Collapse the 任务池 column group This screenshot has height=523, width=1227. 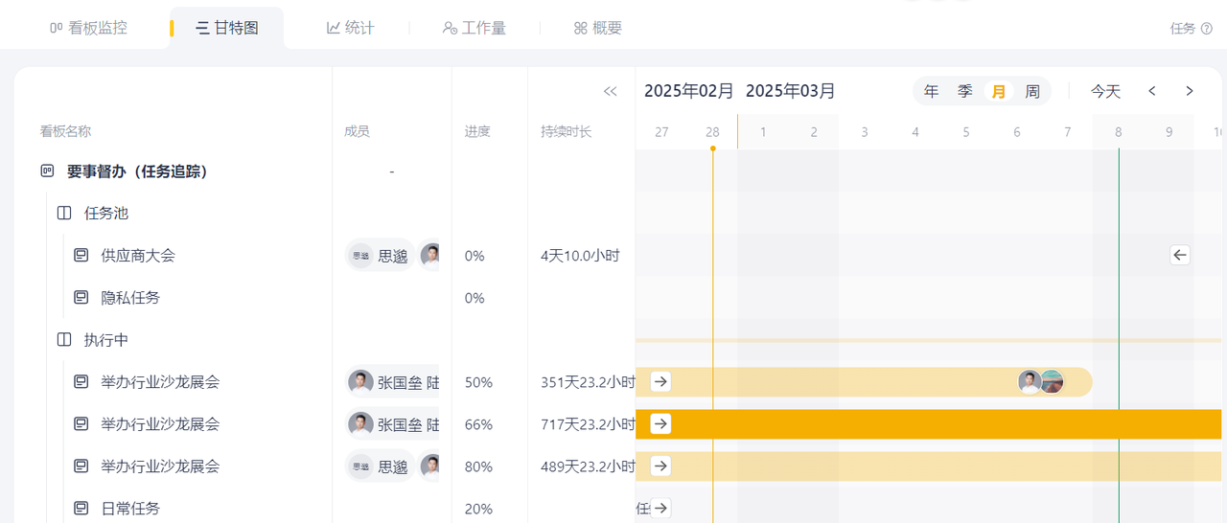click(x=64, y=213)
